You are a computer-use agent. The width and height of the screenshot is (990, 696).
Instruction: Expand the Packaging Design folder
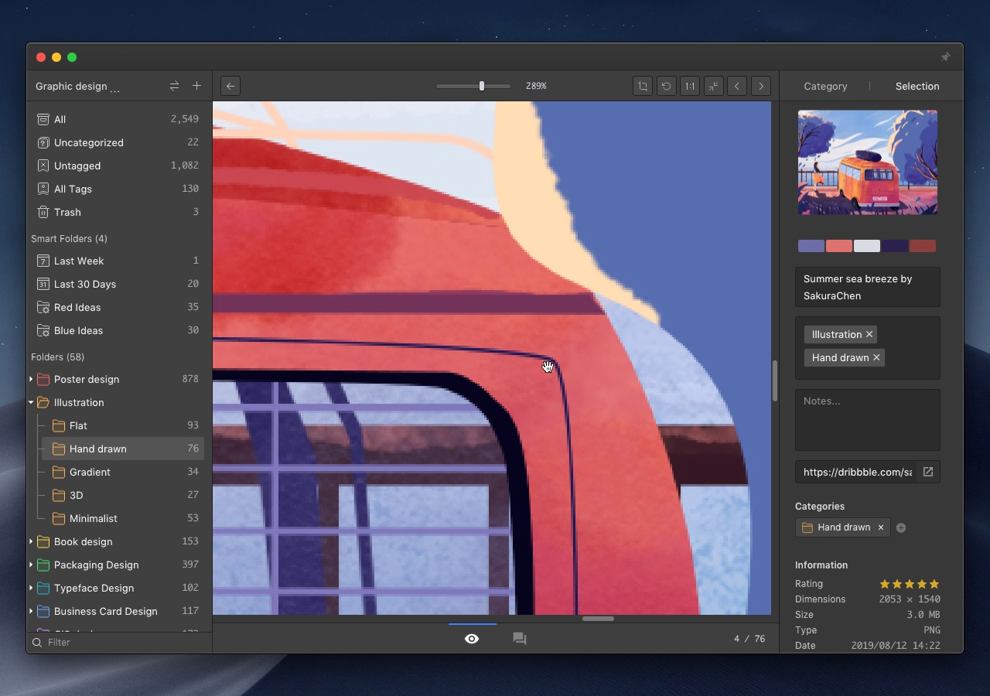31,565
